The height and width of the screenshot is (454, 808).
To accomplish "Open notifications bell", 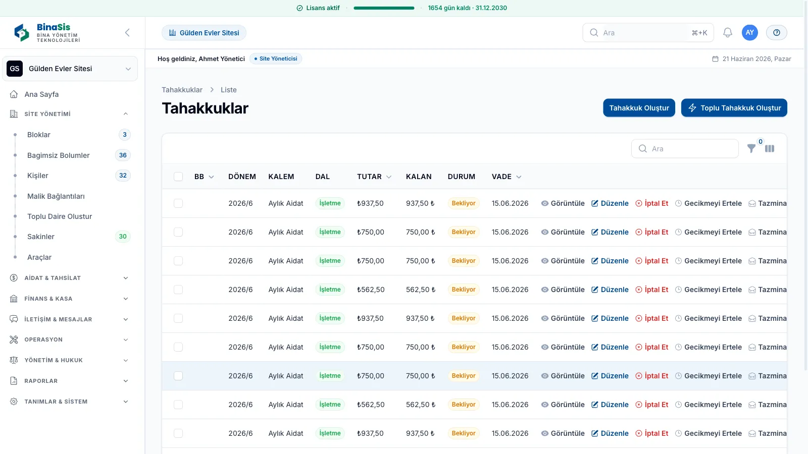I will click(728, 33).
